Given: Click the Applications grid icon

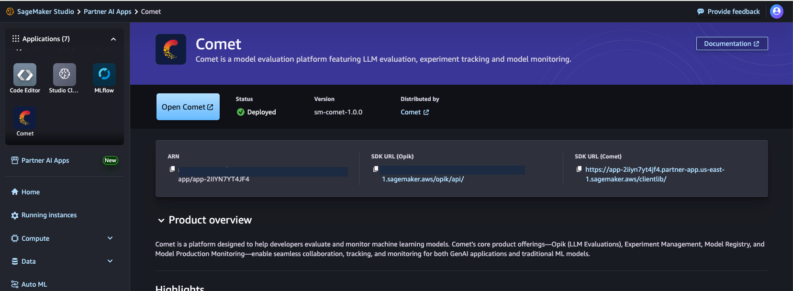Looking at the screenshot, I should point(16,39).
